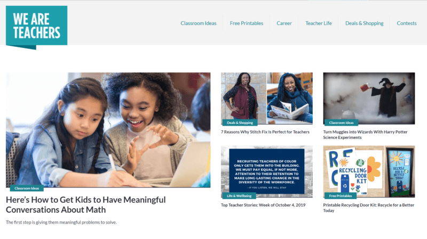The image size is (427, 239).
Task: Read 7 Reasons Why Stitch Fix article
Action: (265, 132)
